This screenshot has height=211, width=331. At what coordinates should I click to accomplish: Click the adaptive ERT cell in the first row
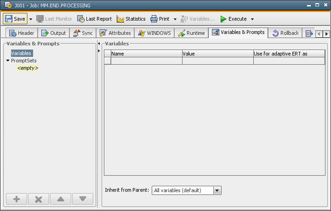(289, 61)
